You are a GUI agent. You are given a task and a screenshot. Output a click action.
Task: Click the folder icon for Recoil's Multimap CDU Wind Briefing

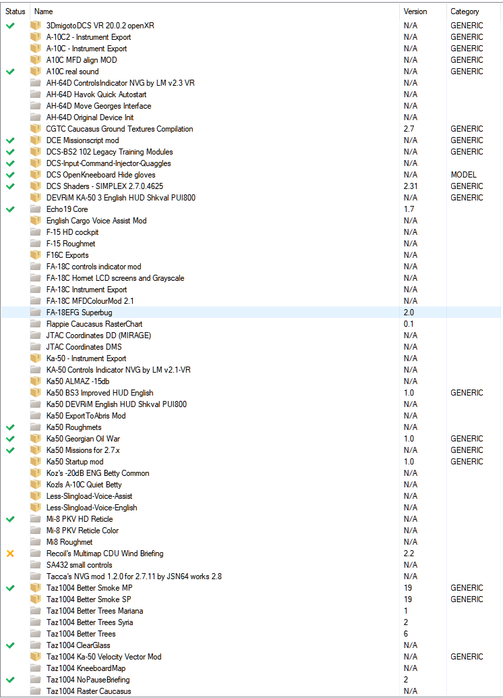point(36,554)
